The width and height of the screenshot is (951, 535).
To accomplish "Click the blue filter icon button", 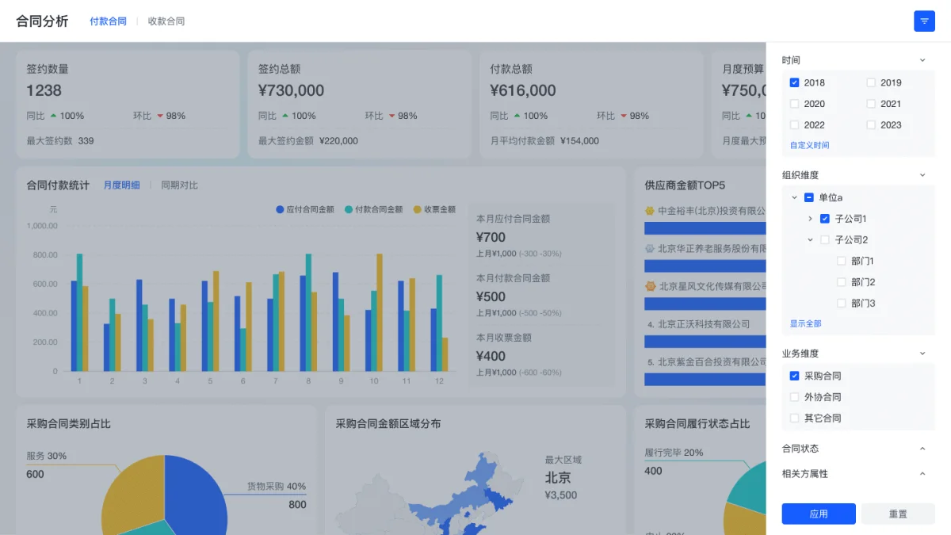I will pyautogui.click(x=924, y=21).
